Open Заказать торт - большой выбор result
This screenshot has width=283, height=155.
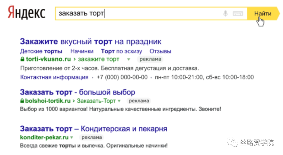tap(78, 92)
